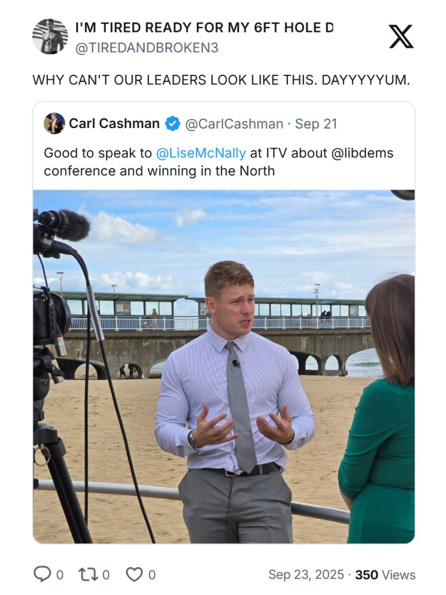Click the repost arrows icon
The width and height of the screenshot is (446, 595).
click(x=88, y=574)
